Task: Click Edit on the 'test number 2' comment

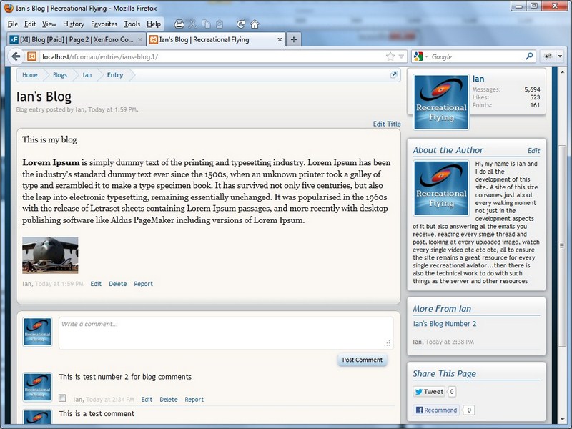Action: pyautogui.click(x=147, y=400)
